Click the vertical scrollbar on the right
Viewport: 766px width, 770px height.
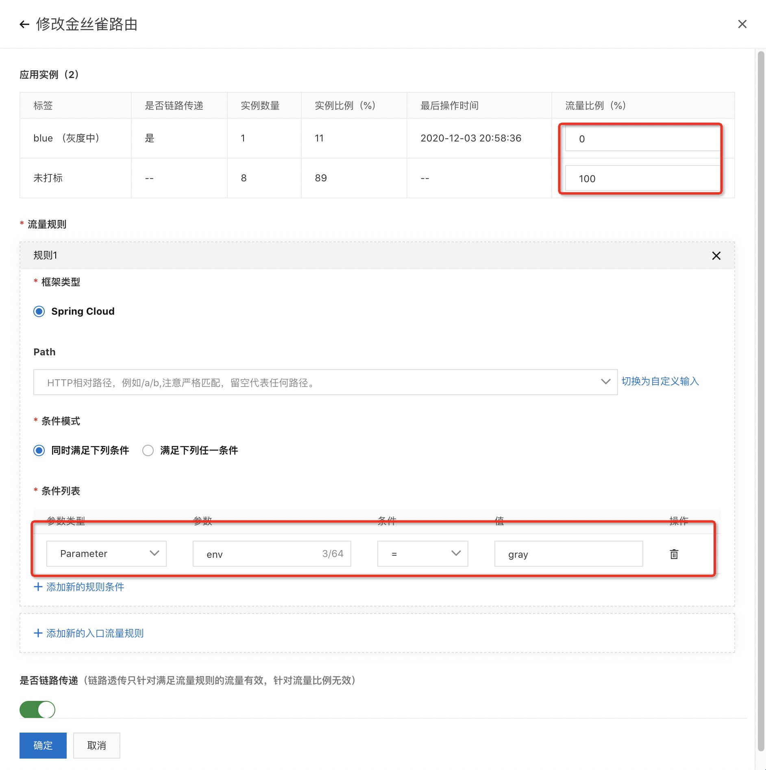[x=761, y=407]
